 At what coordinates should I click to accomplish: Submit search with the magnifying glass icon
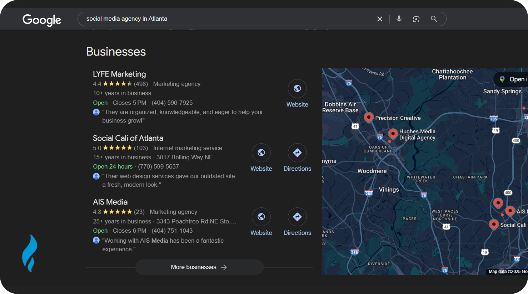click(434, 19)
